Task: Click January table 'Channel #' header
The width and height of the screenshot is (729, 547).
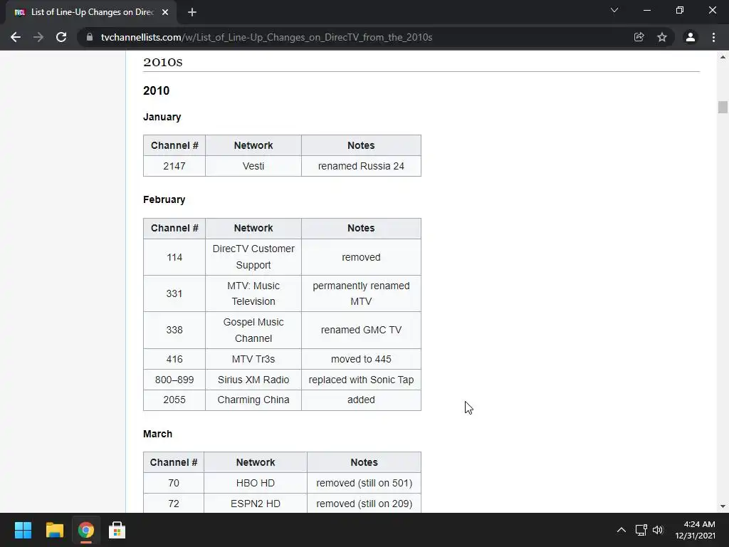Action: pos(174,145)
